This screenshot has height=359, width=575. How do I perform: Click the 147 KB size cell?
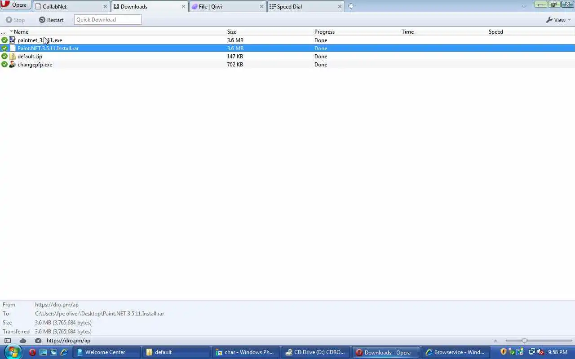coord(235,57)
